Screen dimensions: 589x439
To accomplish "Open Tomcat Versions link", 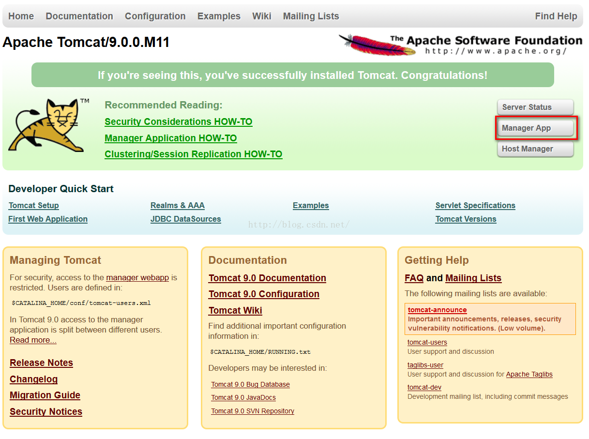I will [466, 219].
